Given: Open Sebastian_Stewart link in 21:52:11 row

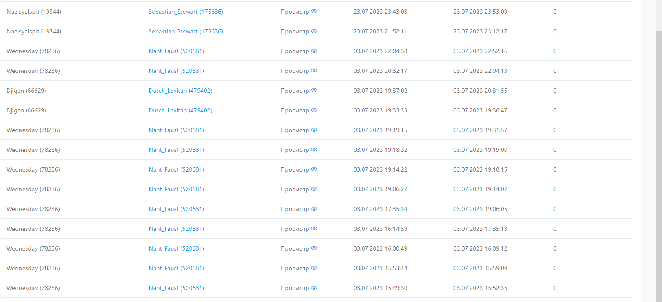Looking at the screenshot, I should 186,31.
